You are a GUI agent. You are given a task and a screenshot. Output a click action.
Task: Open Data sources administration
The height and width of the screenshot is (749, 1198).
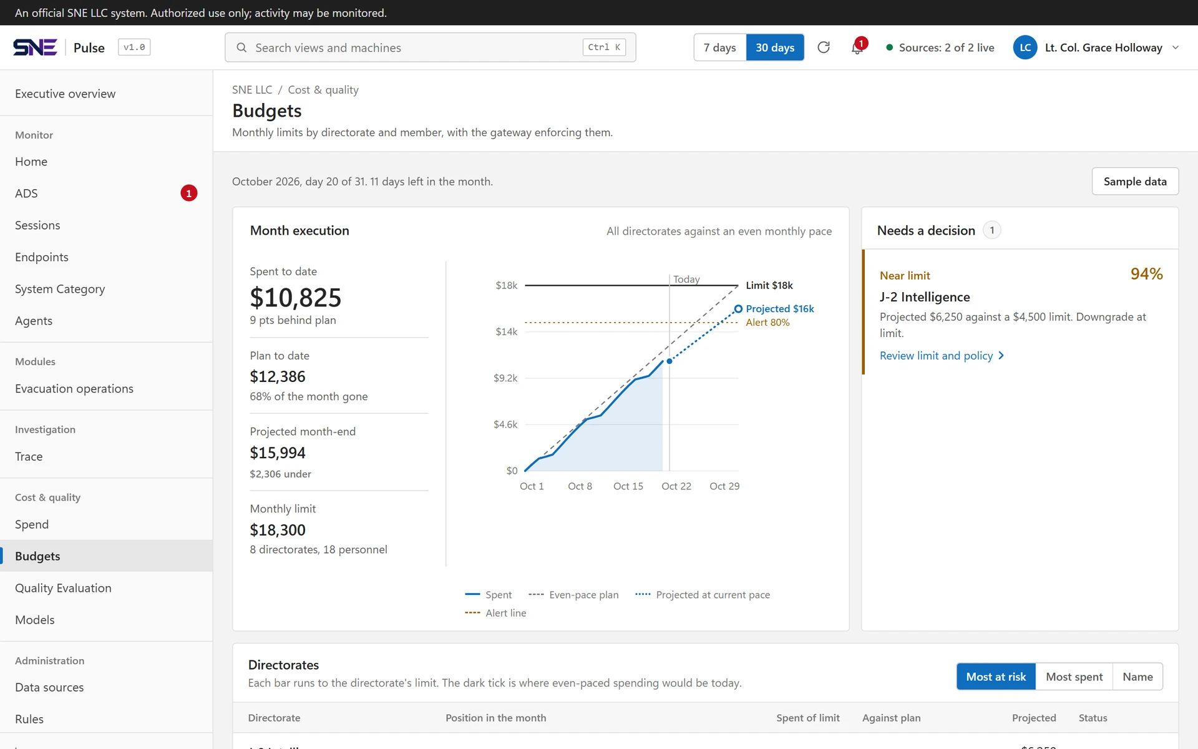[x=106, y=687]
